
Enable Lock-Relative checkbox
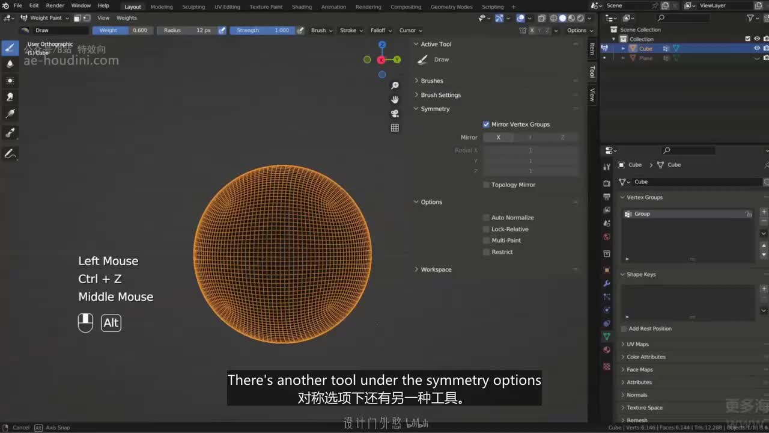click(x=486, y=229)
